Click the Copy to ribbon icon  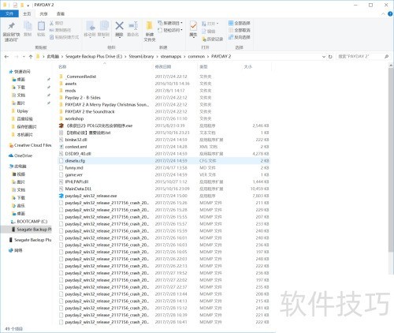[x=104, y=26]
